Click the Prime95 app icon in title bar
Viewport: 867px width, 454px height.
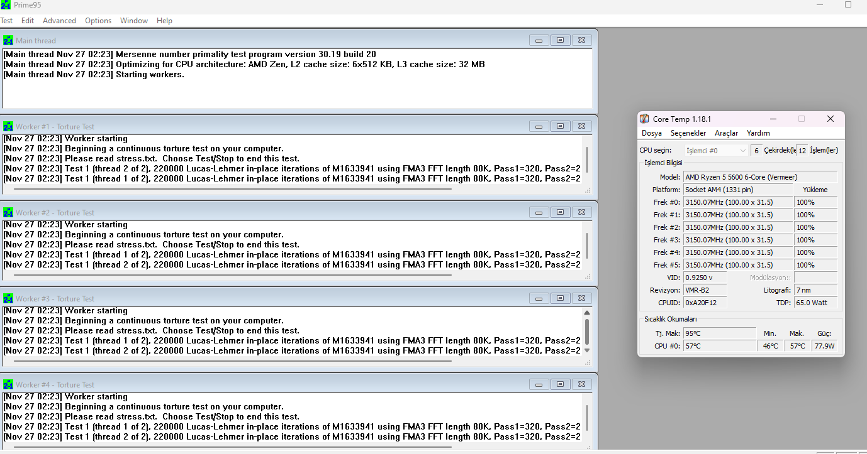coord(6,5)
